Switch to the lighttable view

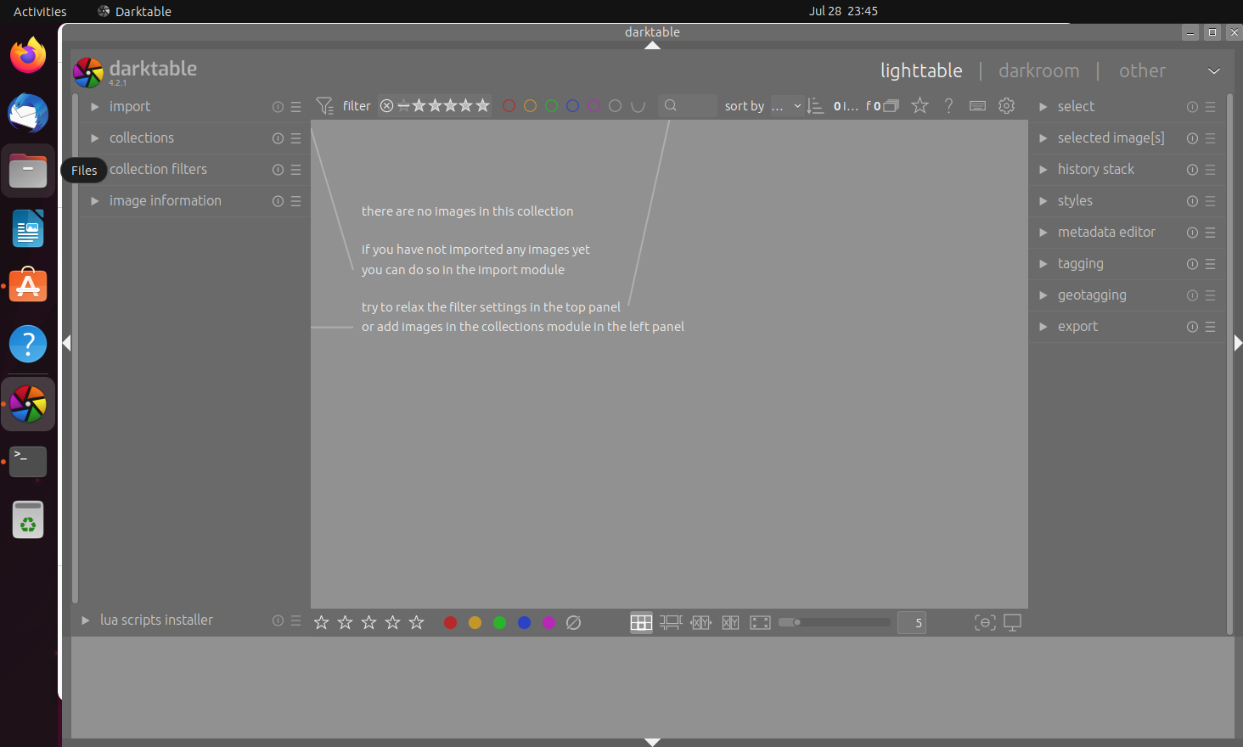tap(921, 70)
